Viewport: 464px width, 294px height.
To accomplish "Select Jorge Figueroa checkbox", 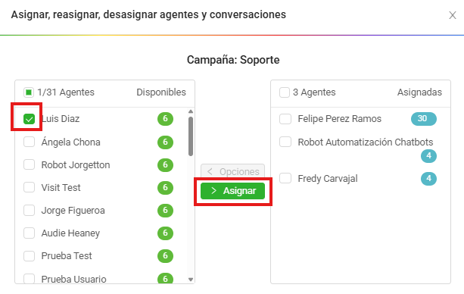I will pos(29,210).
